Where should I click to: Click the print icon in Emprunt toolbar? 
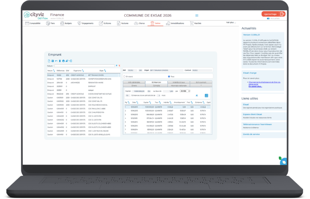(x=62, y=61)
